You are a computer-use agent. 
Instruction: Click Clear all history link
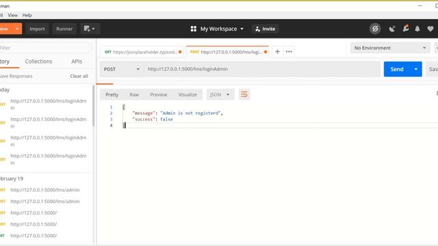pyautogui.click(x=79, y=76)
